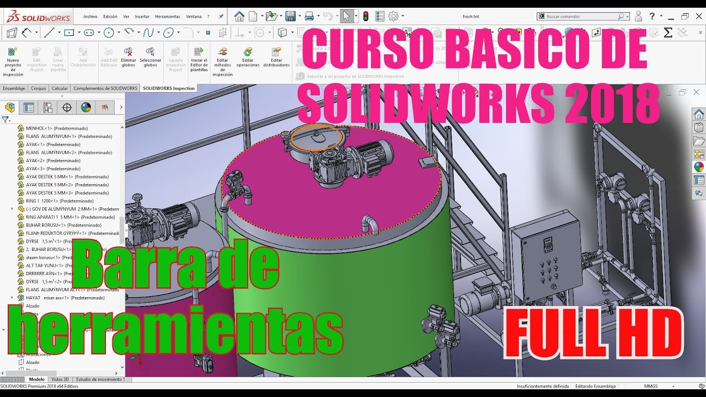This screenshot has height=397, width=706.
Task: Click Seleccionar globos
Action: [151, 57]
